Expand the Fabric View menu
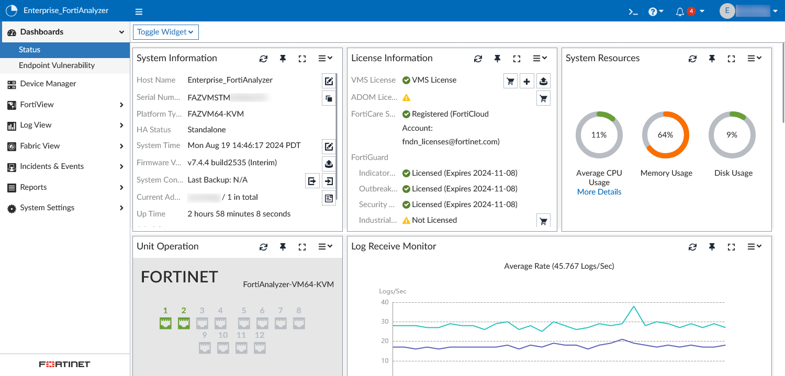This screenshot has width=785, height=376. point(65,146)
